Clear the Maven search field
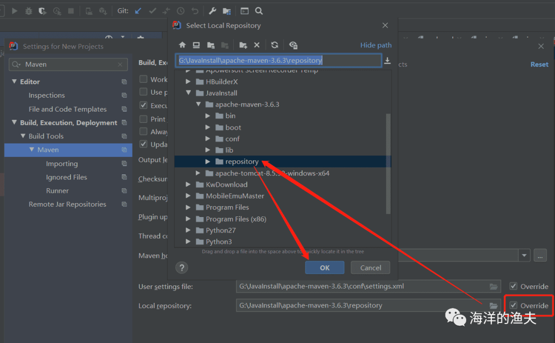Screen dimensions: 555x343 coord(120,64)
